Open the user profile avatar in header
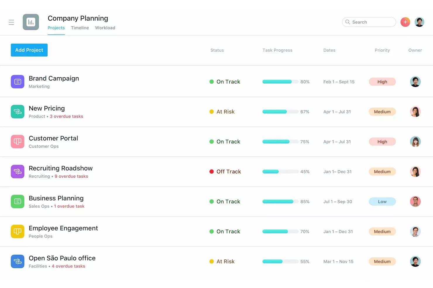Viewport: 433px width, 288px height. pyautogui.click(x=419, y=22)
